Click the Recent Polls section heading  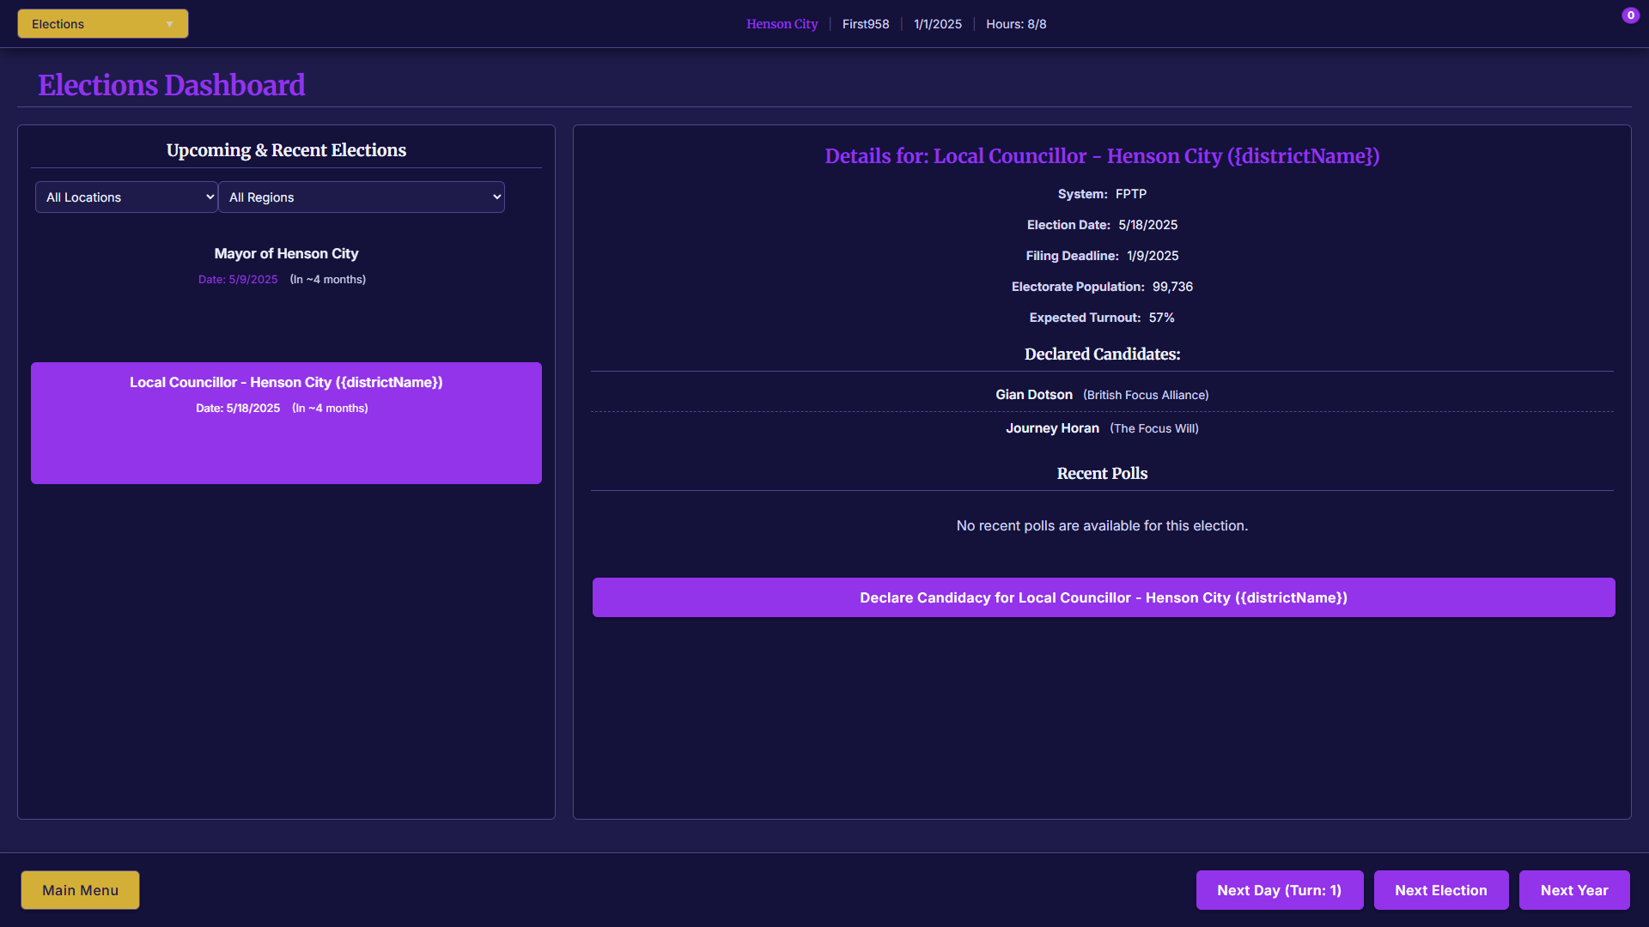coord(1101,474)
